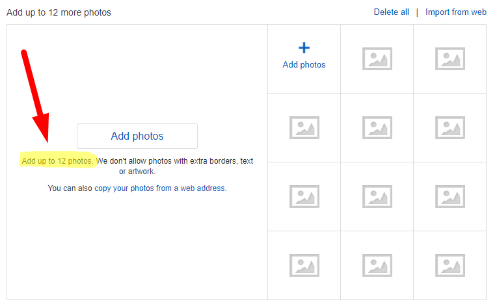Click the large Add photos button
The width and height of the screenshot is (497, 306).
137,136
